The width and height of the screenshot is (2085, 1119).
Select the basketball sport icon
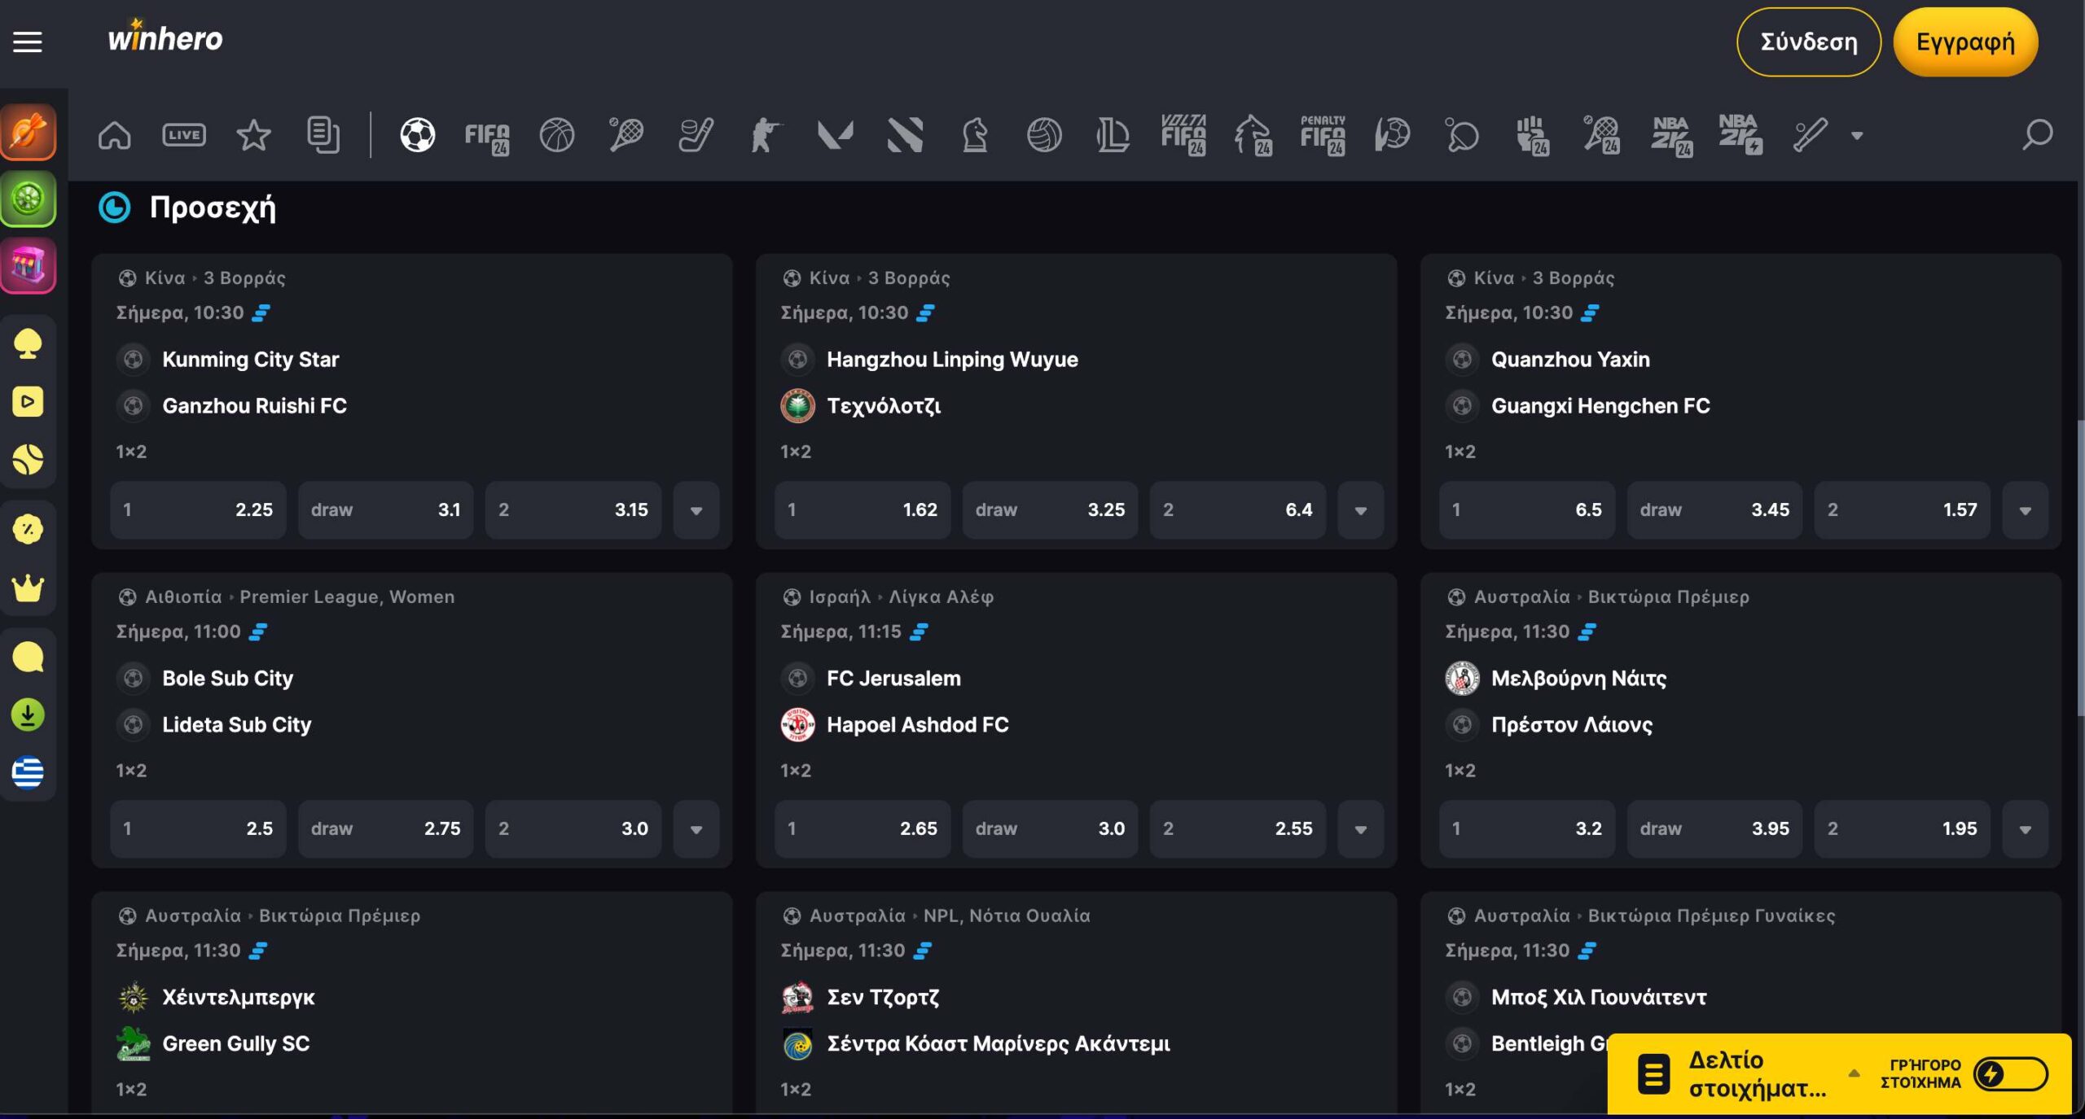[x=557, y=135]
